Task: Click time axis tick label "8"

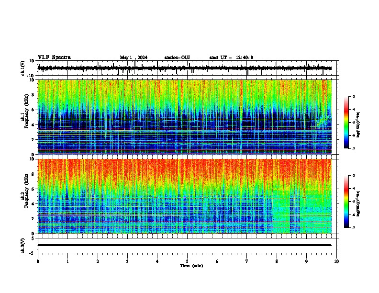Action: click(277, 261)
